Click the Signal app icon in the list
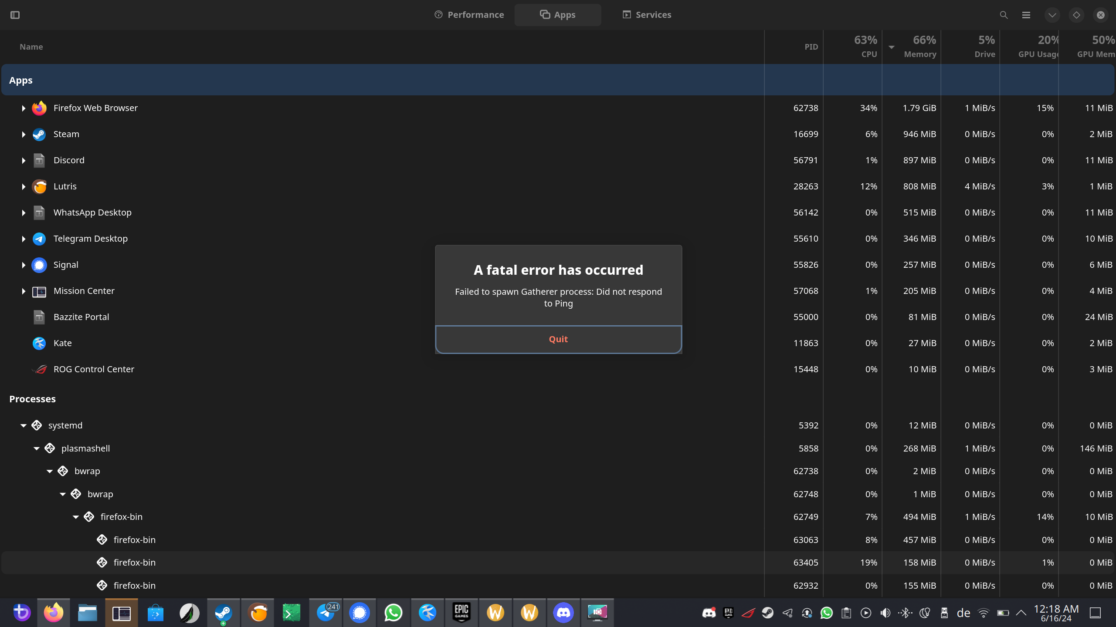Viewport: 1116px width, 627px height. tap(39, 265)
